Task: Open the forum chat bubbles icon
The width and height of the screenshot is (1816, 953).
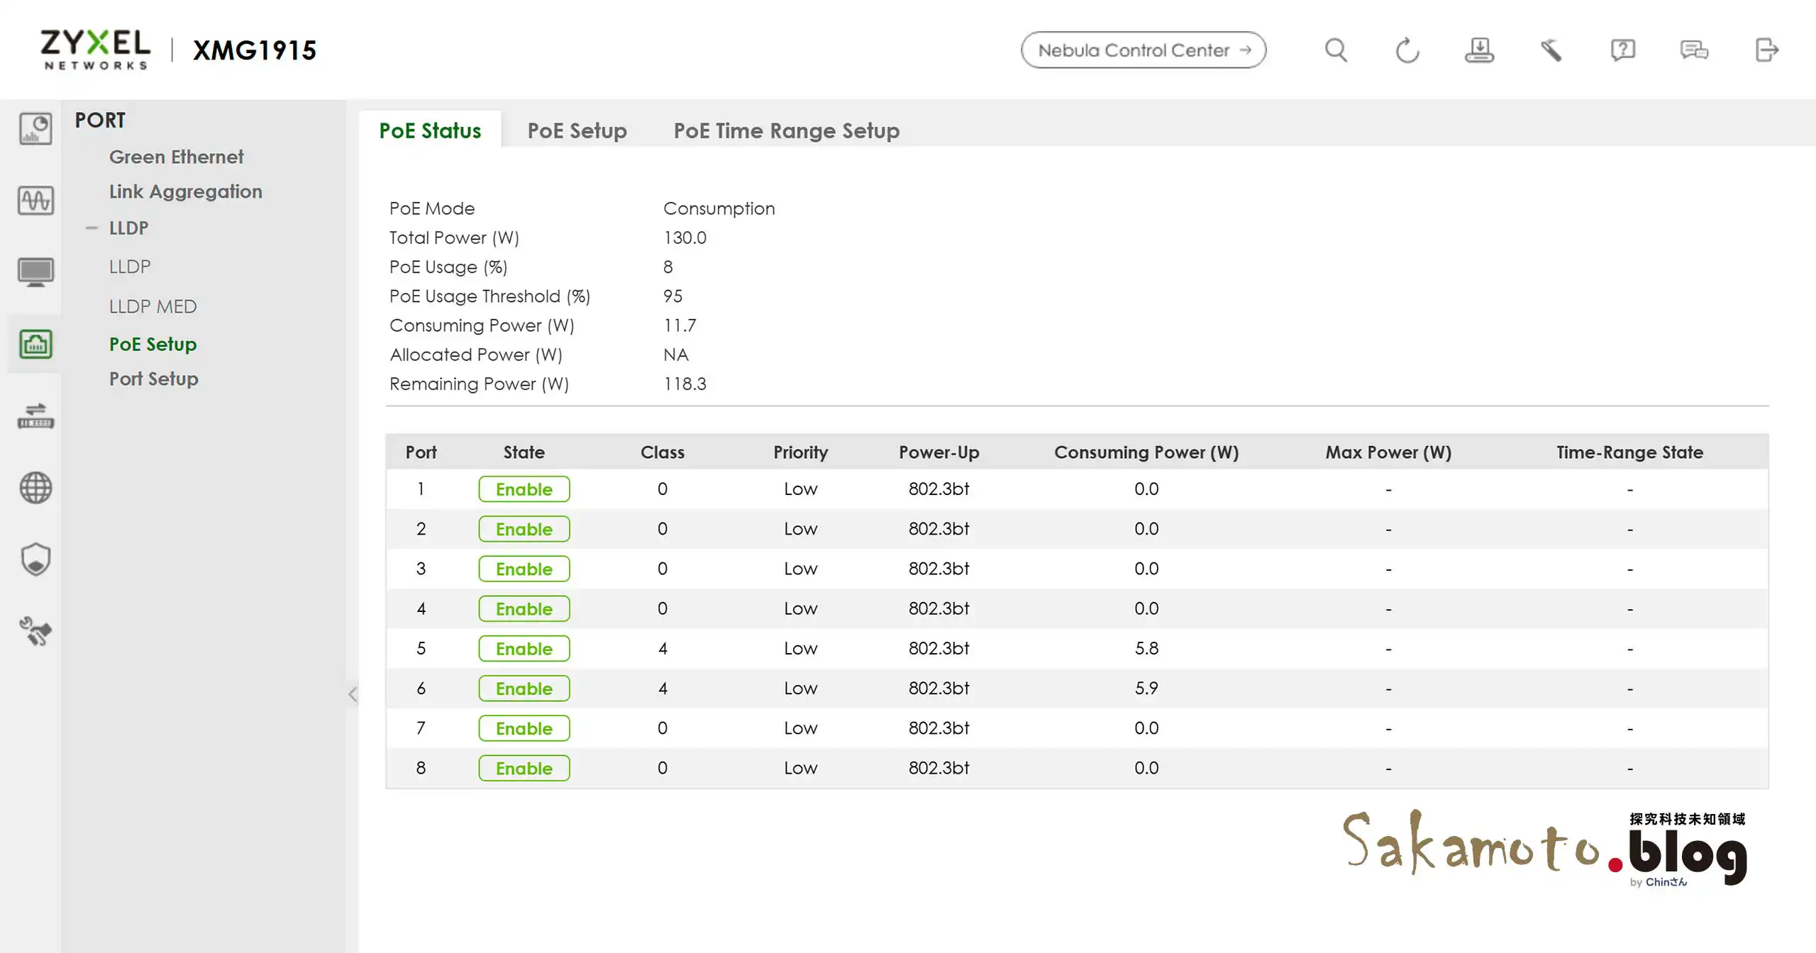Action: [1694, 50]
